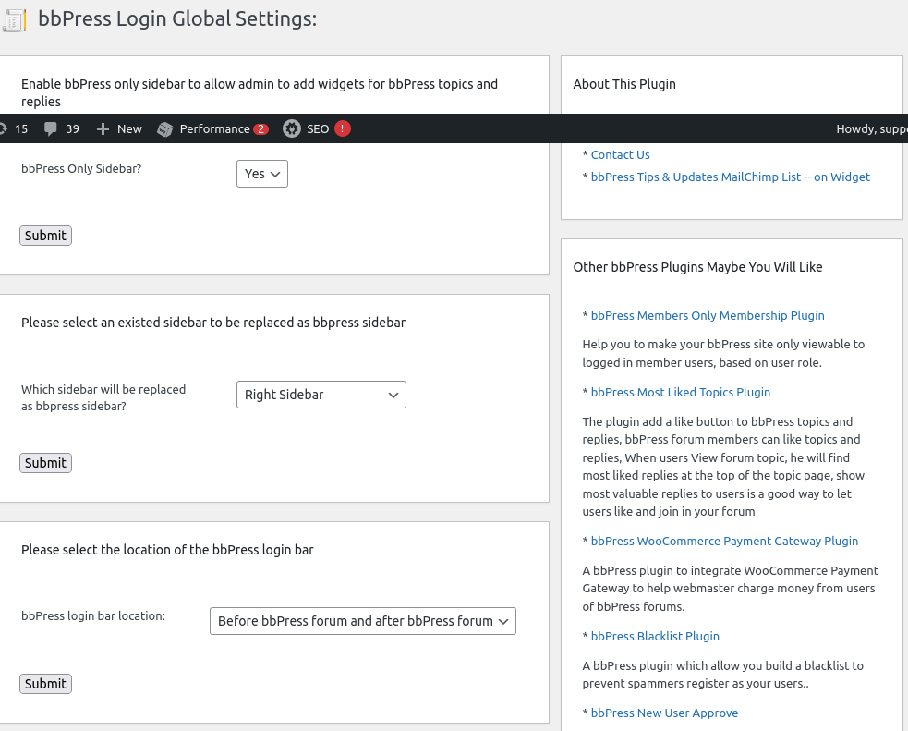Open the bbPress login bar location dropdown
908x731 pixels.
[x=363, y=621]
